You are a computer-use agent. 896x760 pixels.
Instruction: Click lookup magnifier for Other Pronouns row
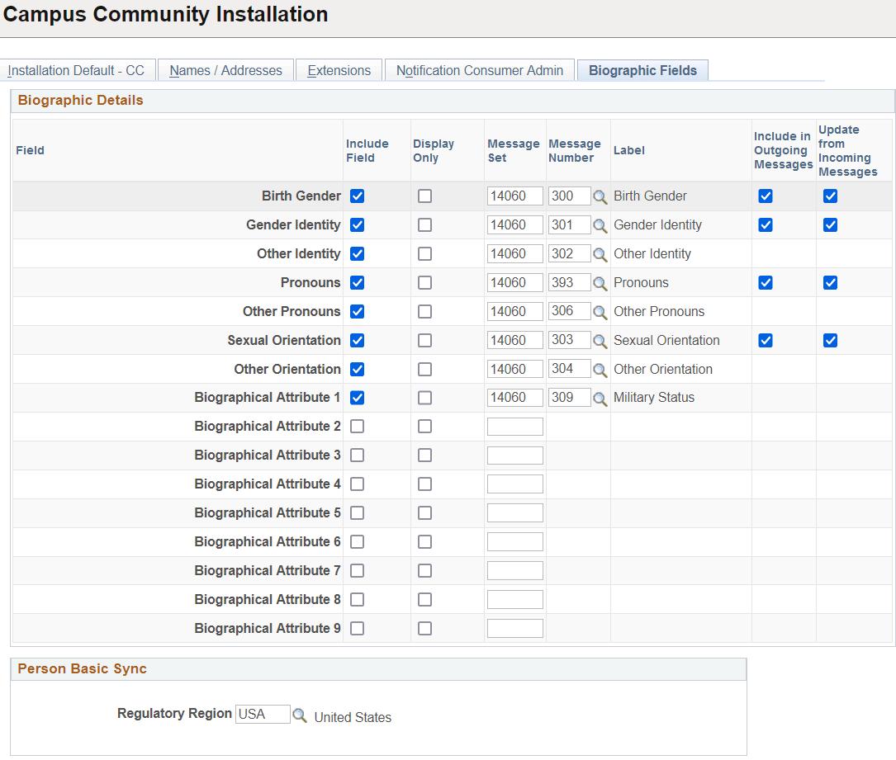[600, 313]
